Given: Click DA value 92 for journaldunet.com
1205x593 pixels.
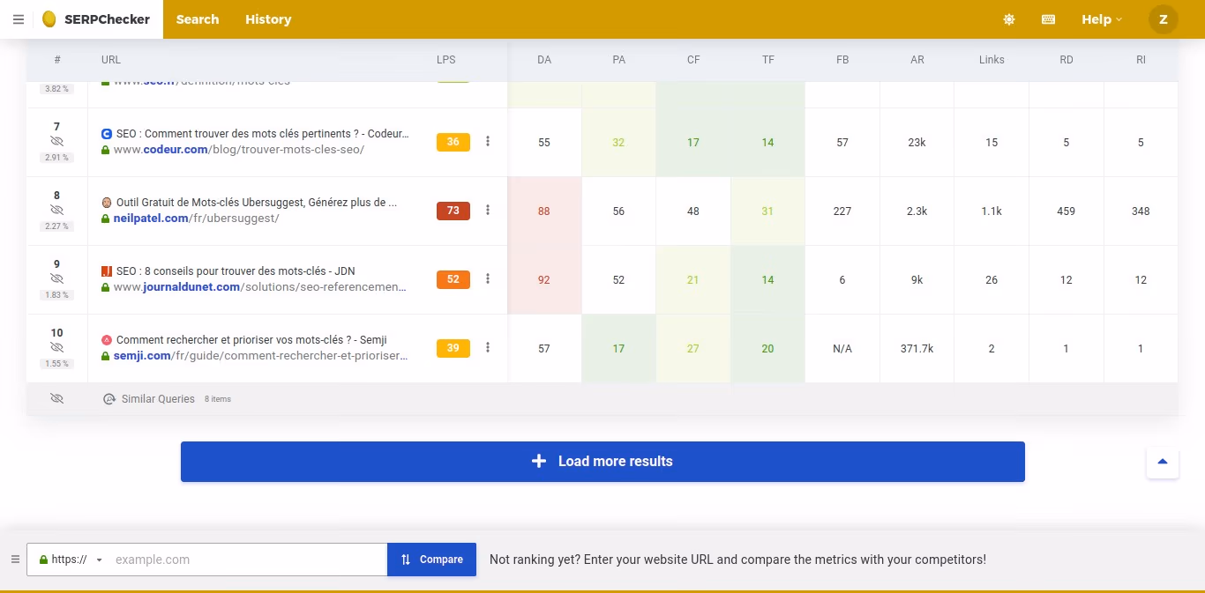Looking at the screenshot, I should pyautogui.click(x=544, y=280).
